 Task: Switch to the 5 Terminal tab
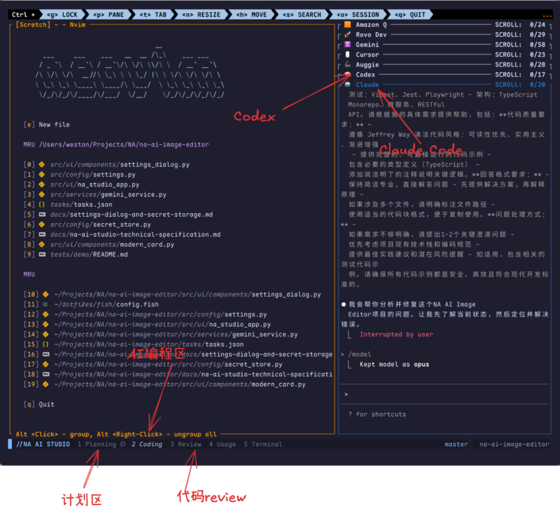[x=263, y=444]
